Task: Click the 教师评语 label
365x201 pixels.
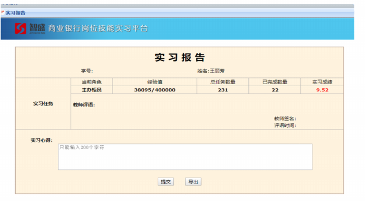Action: [x=84, y=105]
